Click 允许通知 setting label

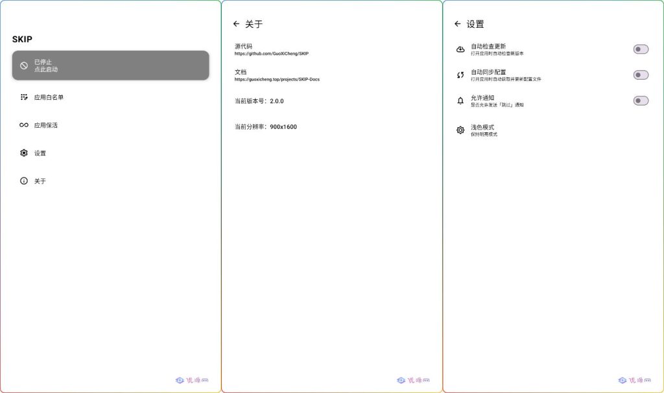482,98
